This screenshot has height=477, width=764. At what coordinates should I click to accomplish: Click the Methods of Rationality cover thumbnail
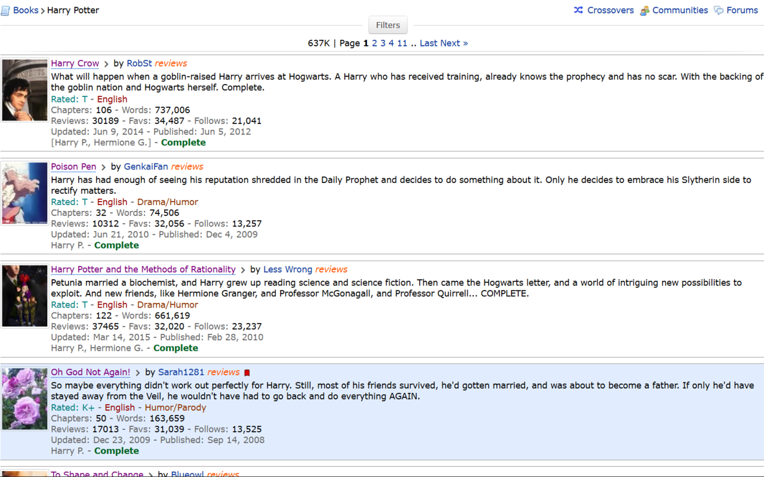[24, 296]
